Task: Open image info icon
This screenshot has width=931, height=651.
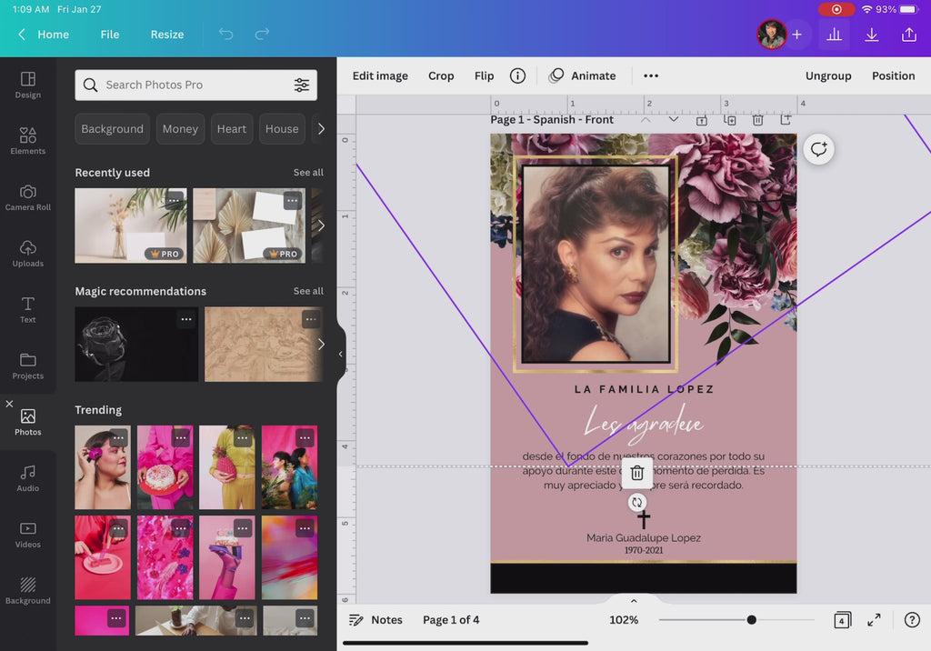Action: [x=517, y=75]
